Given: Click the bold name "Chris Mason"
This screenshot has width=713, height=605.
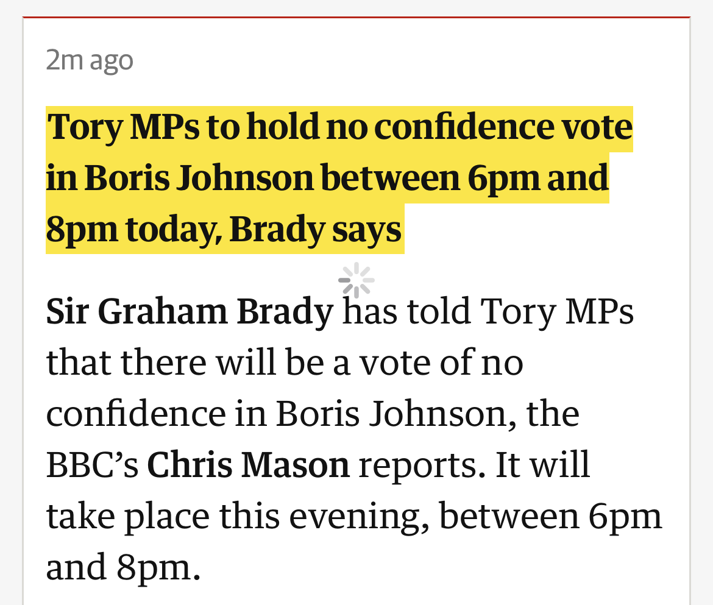Looking at the screenshot, I should click(249, 465).
